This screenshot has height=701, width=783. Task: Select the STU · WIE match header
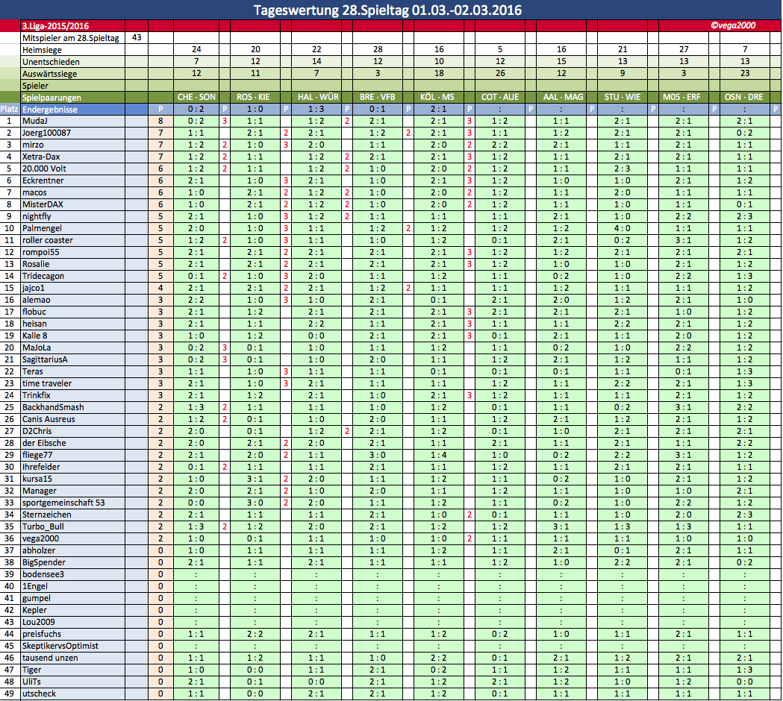point(623,97)
